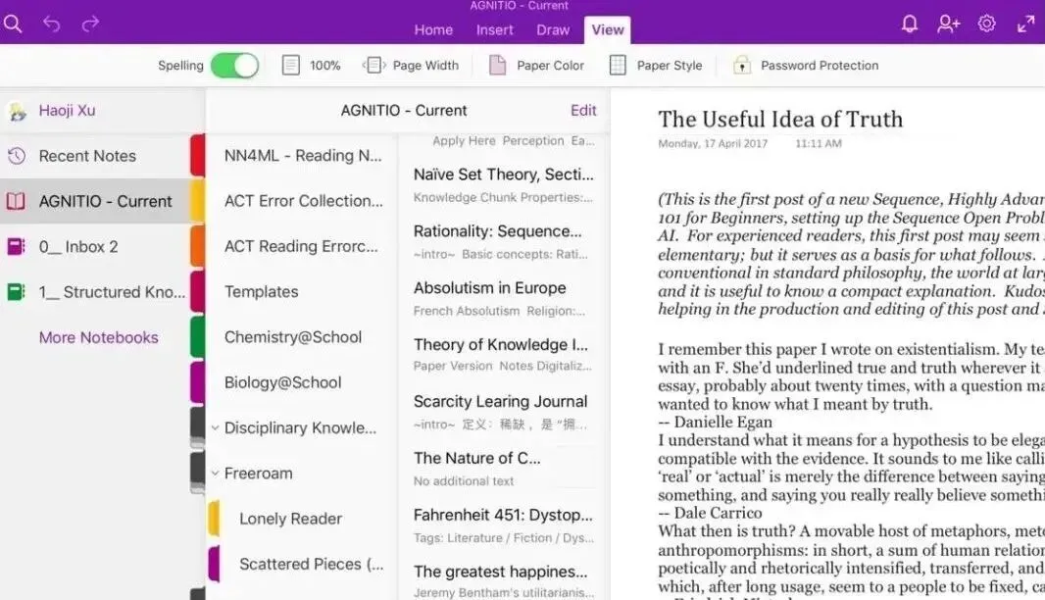Viewport: 1045px width, 600px height.
Task: Open the Scattered Pieces section
Action: (311, 564)
